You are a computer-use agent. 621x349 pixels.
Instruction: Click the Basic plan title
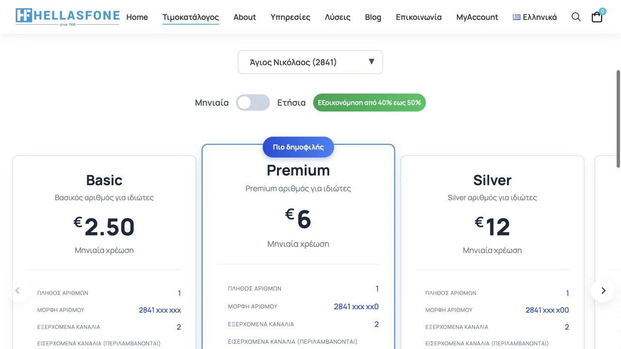[x=104, y=180]
